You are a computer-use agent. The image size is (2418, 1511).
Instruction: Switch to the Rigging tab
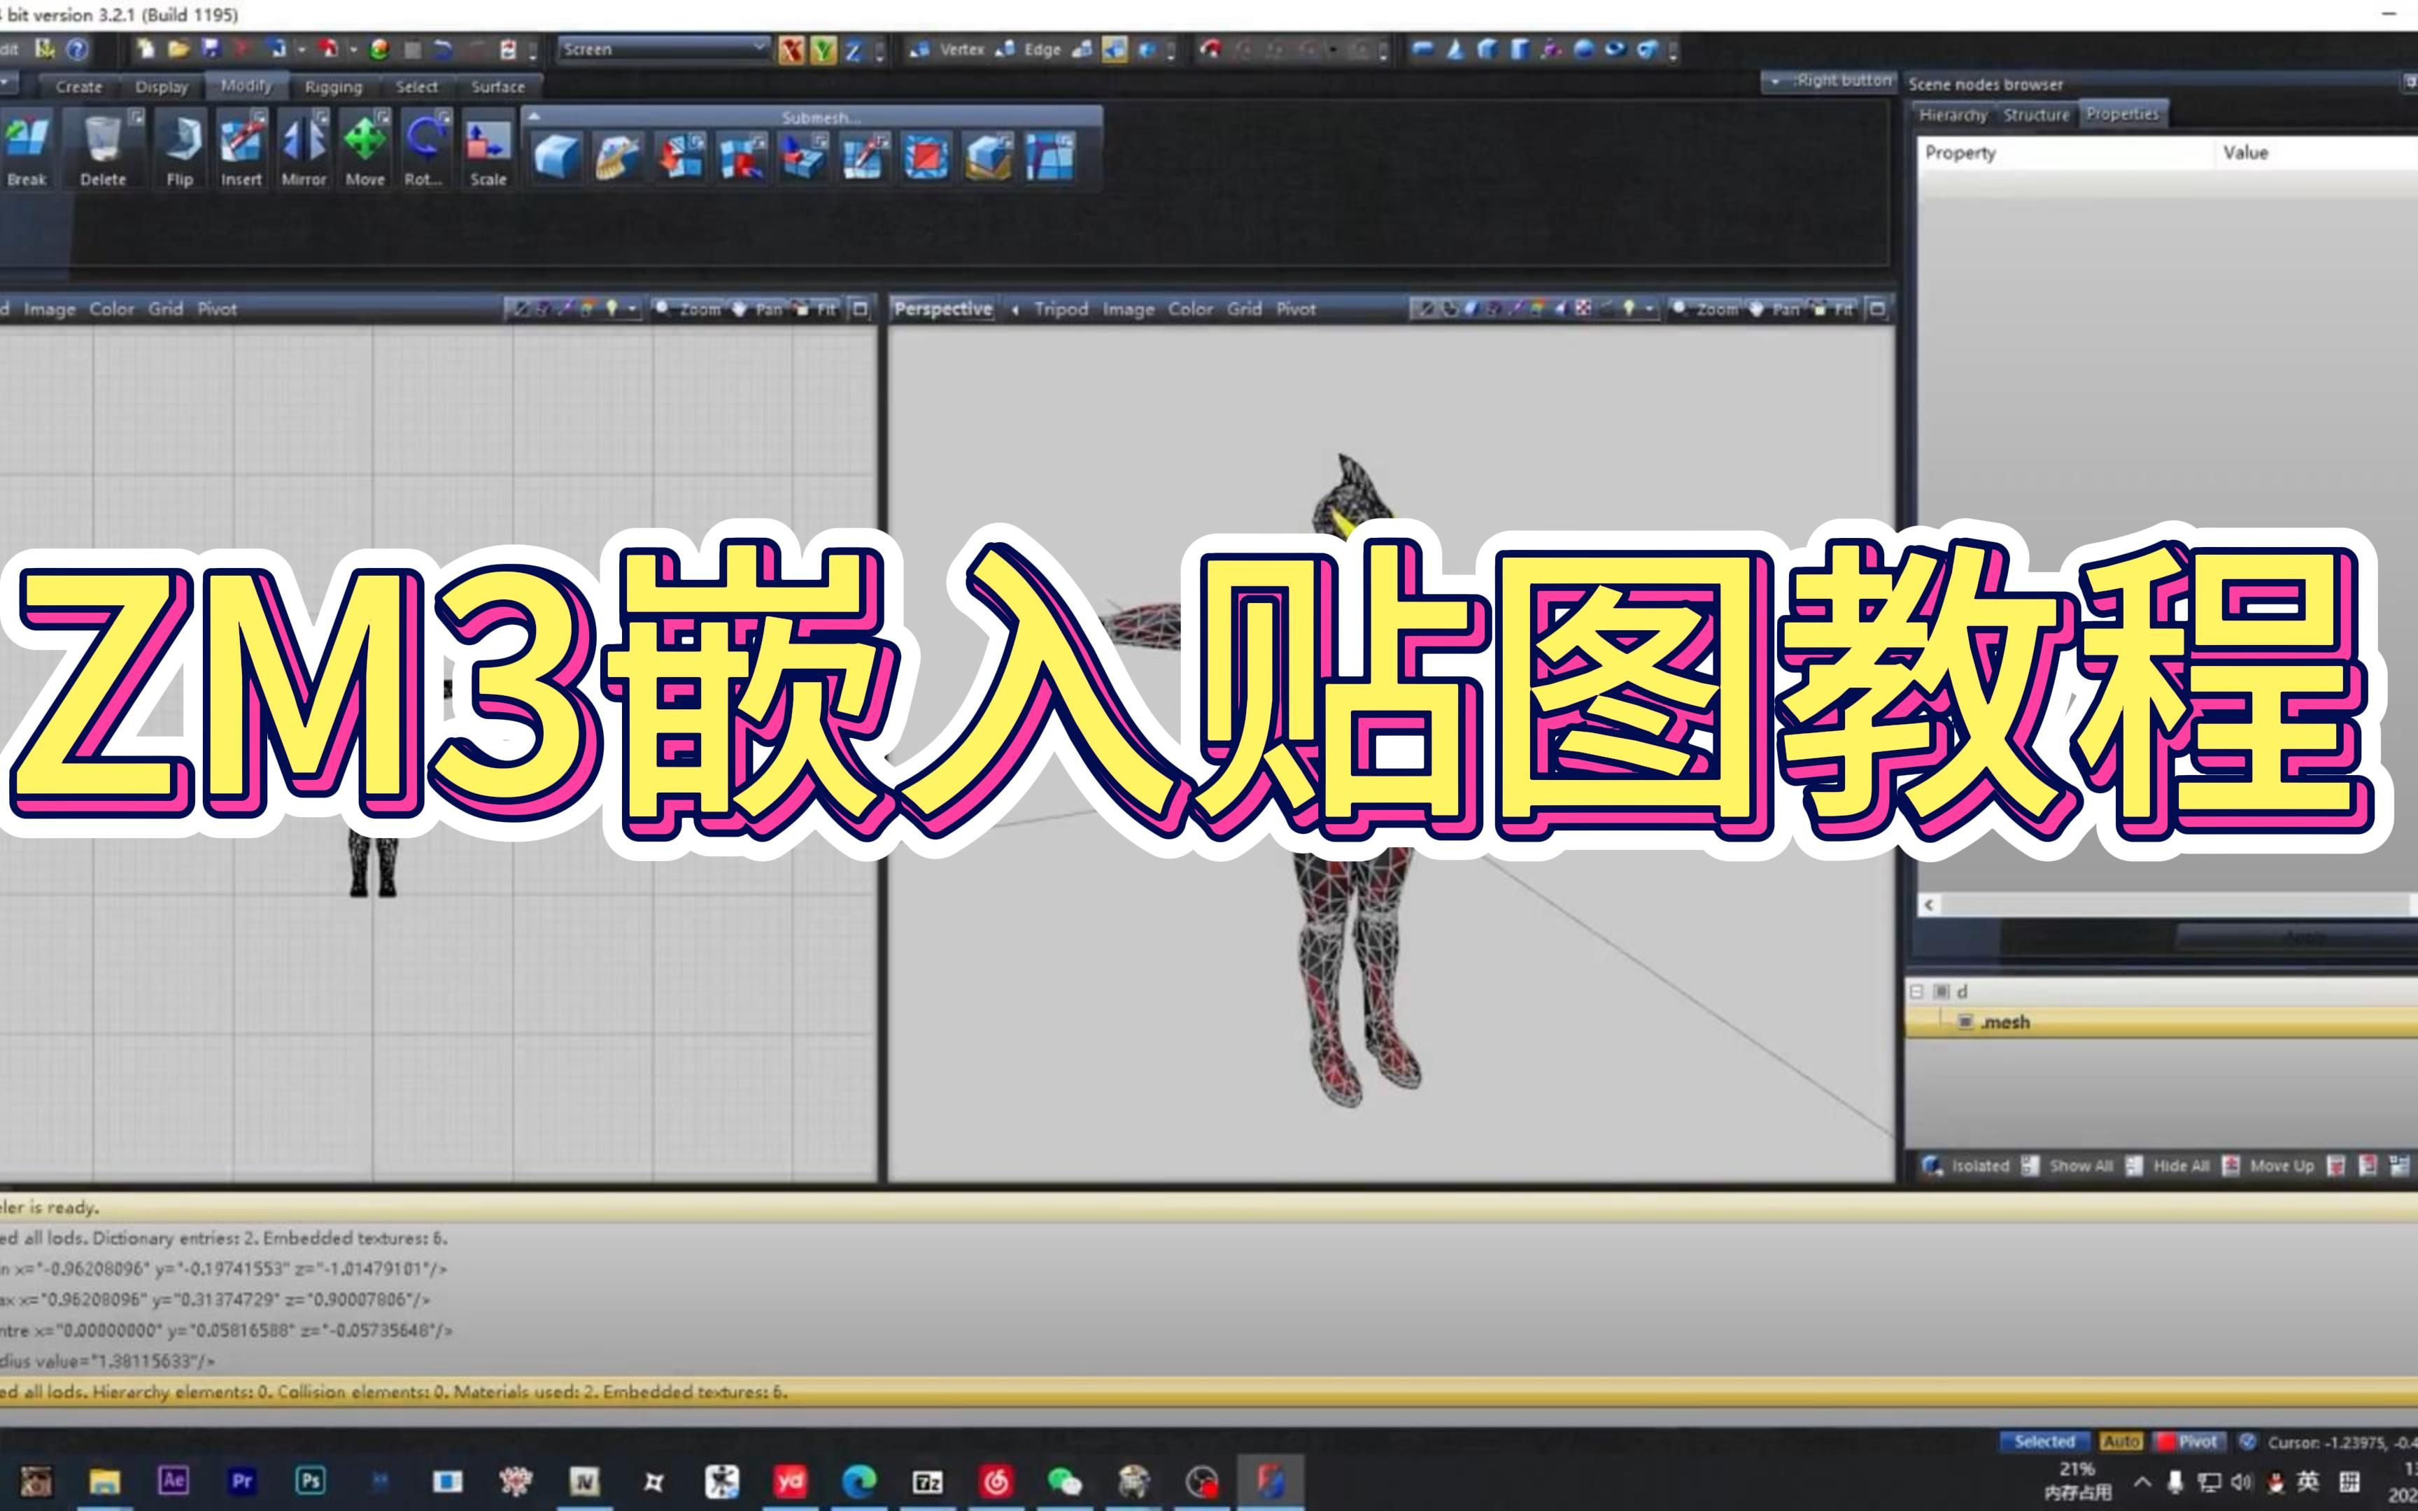334,87
